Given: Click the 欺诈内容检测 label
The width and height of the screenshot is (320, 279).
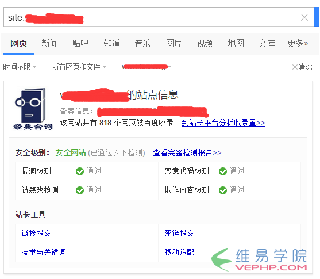Looking at the screenshot, I should pos(187,190).
